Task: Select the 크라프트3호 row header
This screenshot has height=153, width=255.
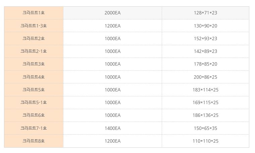Action: (34, 64)
